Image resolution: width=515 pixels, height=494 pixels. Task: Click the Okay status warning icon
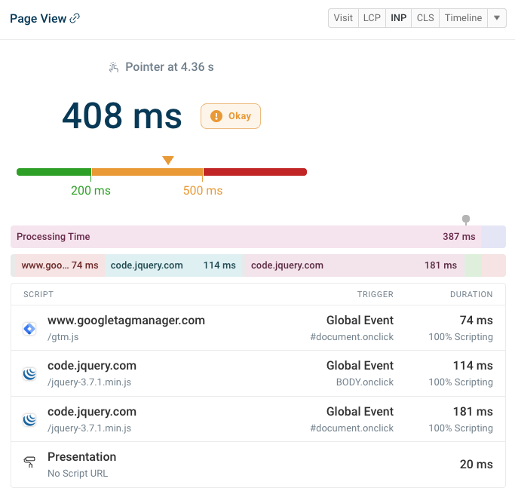(x=216, y=116)
